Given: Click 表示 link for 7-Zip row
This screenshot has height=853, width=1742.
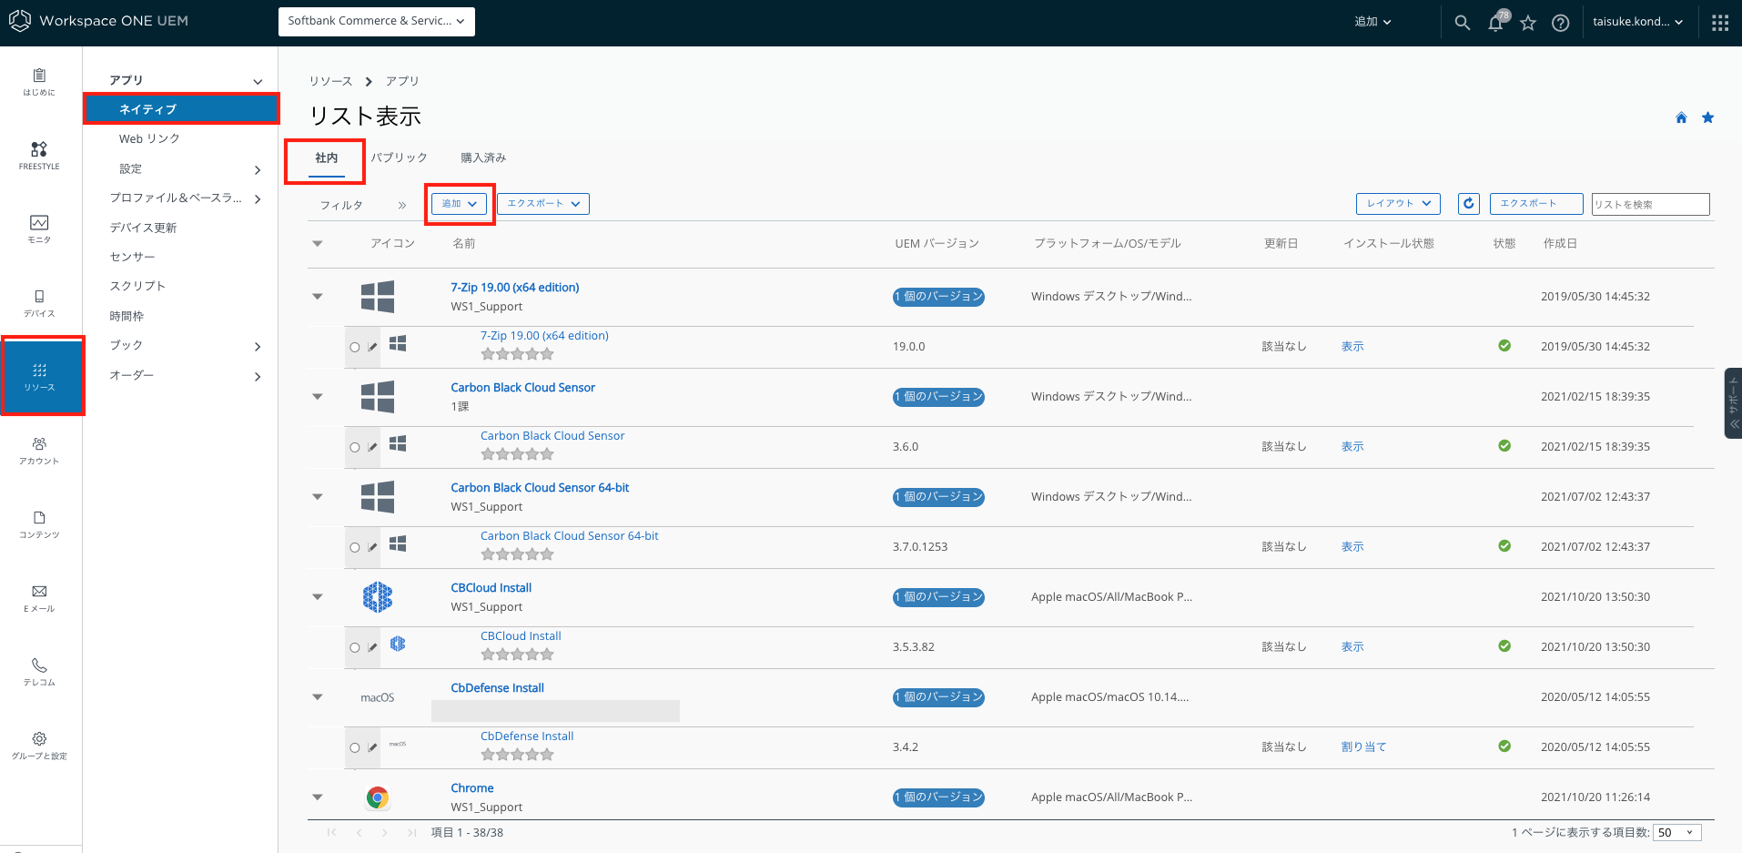Looking at the screenshot, I should [x=1352, y=347].
